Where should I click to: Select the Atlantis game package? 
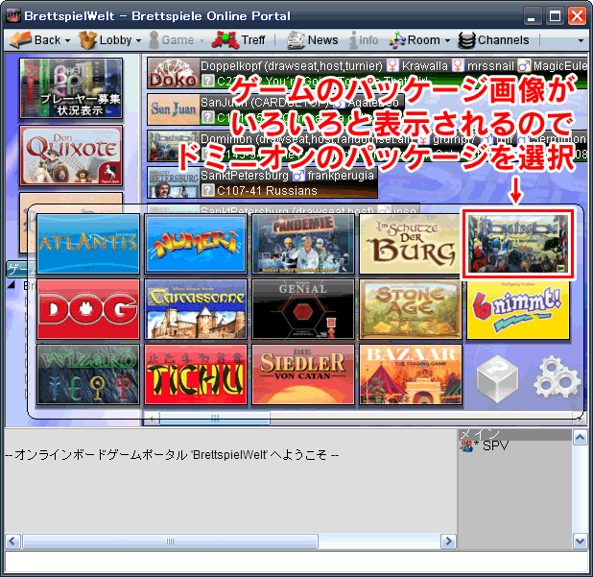(x=88, y=243)
